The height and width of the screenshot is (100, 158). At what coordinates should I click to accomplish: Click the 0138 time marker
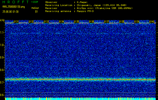click(x=122, y=22)
